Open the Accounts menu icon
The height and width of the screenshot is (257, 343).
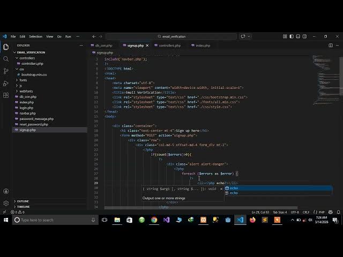tap(6, 191)
